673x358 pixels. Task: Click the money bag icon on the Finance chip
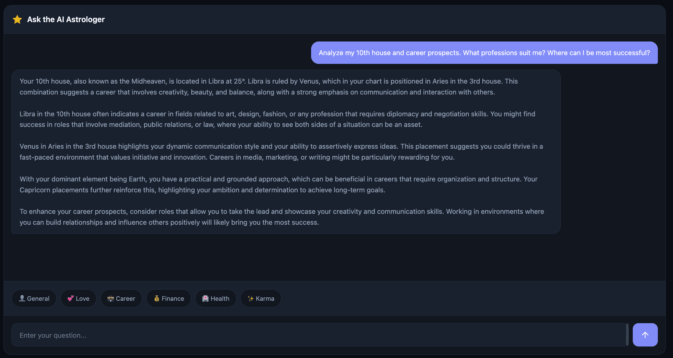pos(157,298)
